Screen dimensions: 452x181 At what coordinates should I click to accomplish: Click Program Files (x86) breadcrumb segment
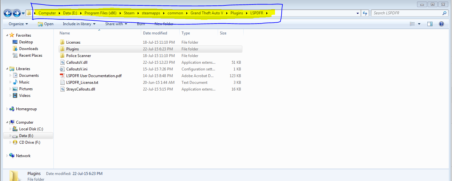tap(101, 13)
